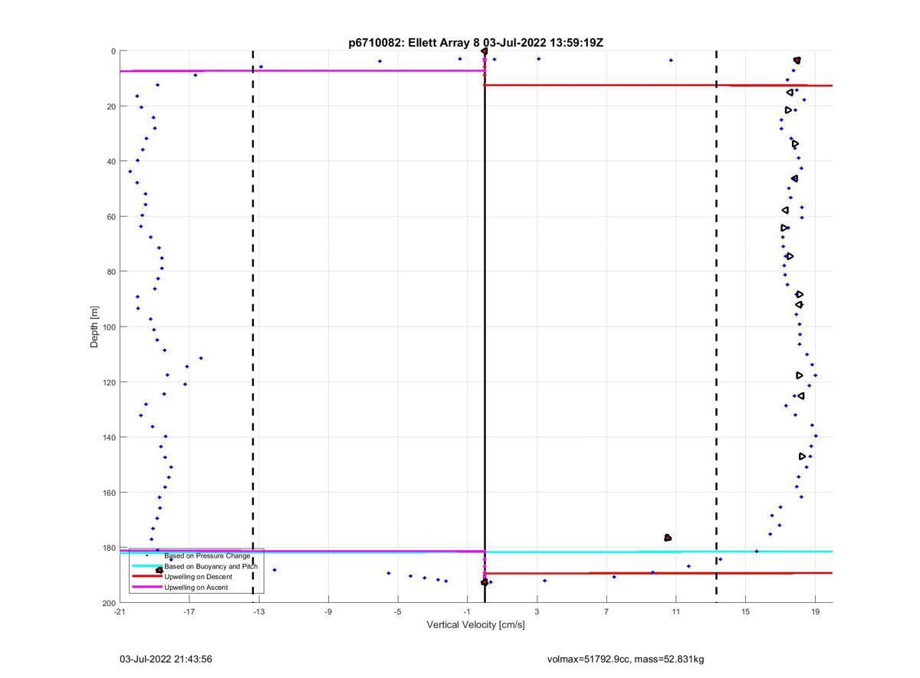Click the triangle marker near 125 m depth
The image size is (920, 678).
[x=801, y=396]
